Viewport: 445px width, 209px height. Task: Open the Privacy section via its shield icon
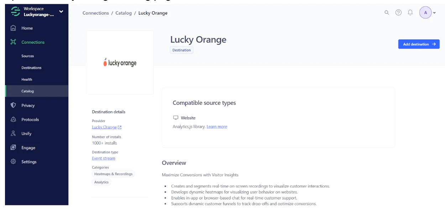pyautogui.click(x=13, y=105)
